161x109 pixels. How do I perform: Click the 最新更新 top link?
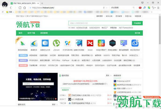pos(100,16)
